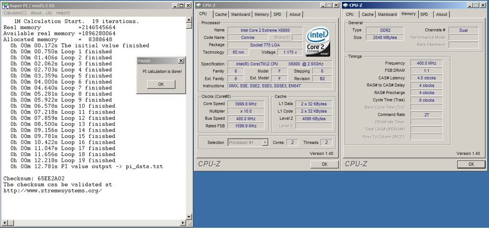This screenshot has width=489, height=235.
Task: Switch to Cache tab in right CPU-Z
Action: click(x=368, y=14)
